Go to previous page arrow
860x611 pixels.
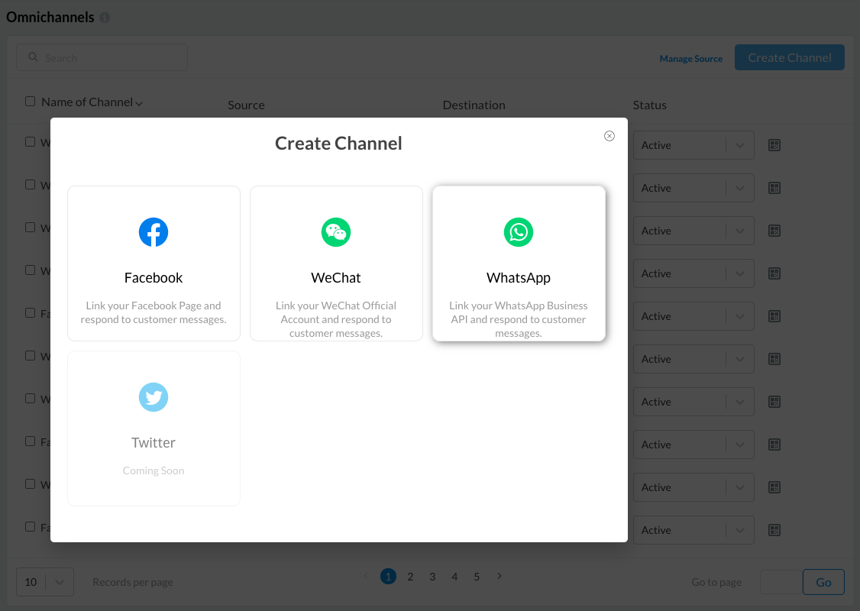click(366, 576)
